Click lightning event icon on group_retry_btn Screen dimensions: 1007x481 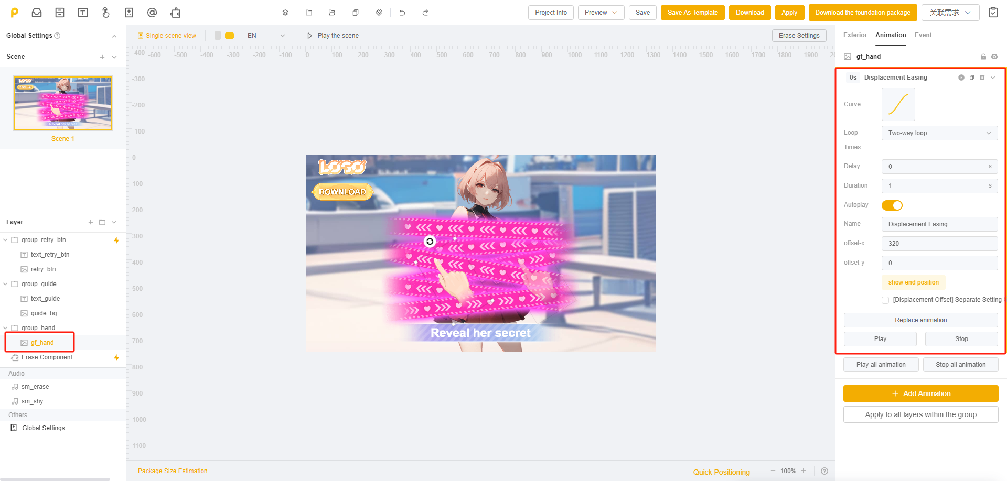(x=116, y=240)
